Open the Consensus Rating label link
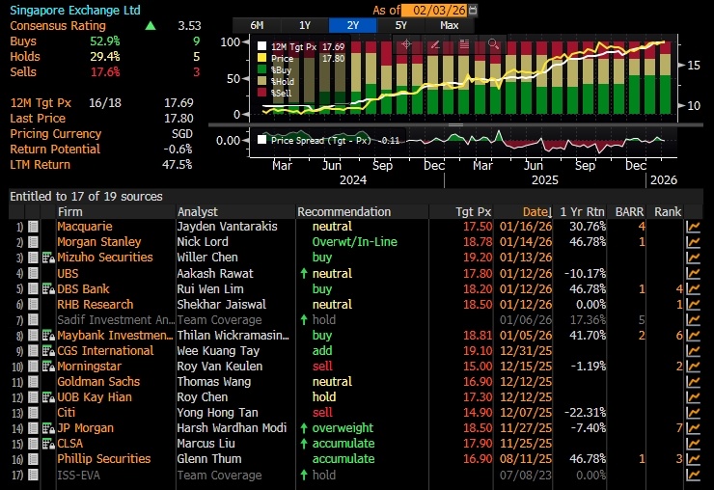Viewport: 714px width, 490px height. click(x=58, y=26)
